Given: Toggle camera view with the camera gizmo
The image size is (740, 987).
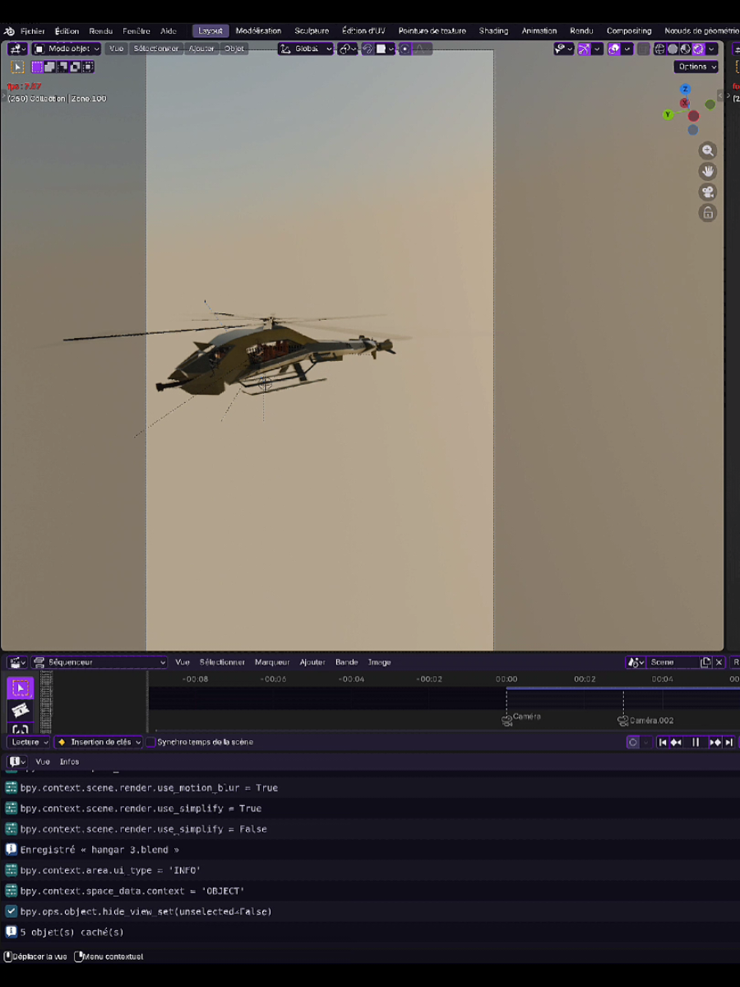Looking at the screenshot, I should [708, 192].
